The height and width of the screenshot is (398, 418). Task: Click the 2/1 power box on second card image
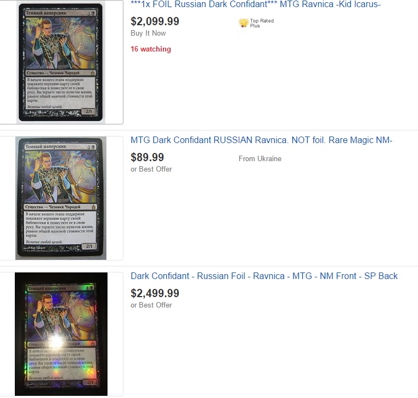[89, 246]
